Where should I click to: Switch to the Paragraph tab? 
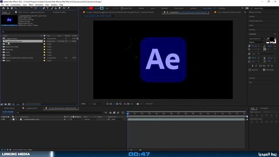pos(264,108)
